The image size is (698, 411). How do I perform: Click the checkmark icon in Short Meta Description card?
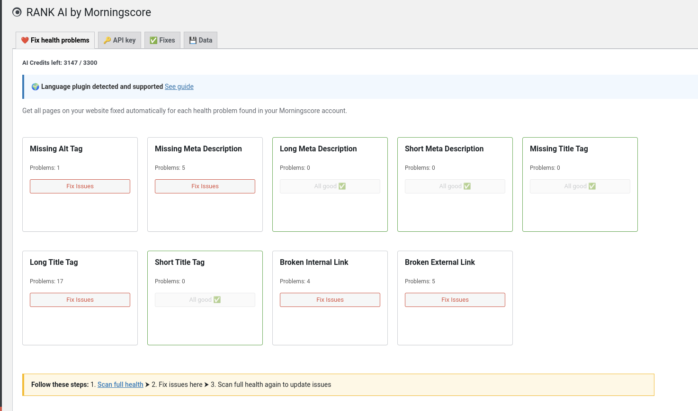coord(467,186)
